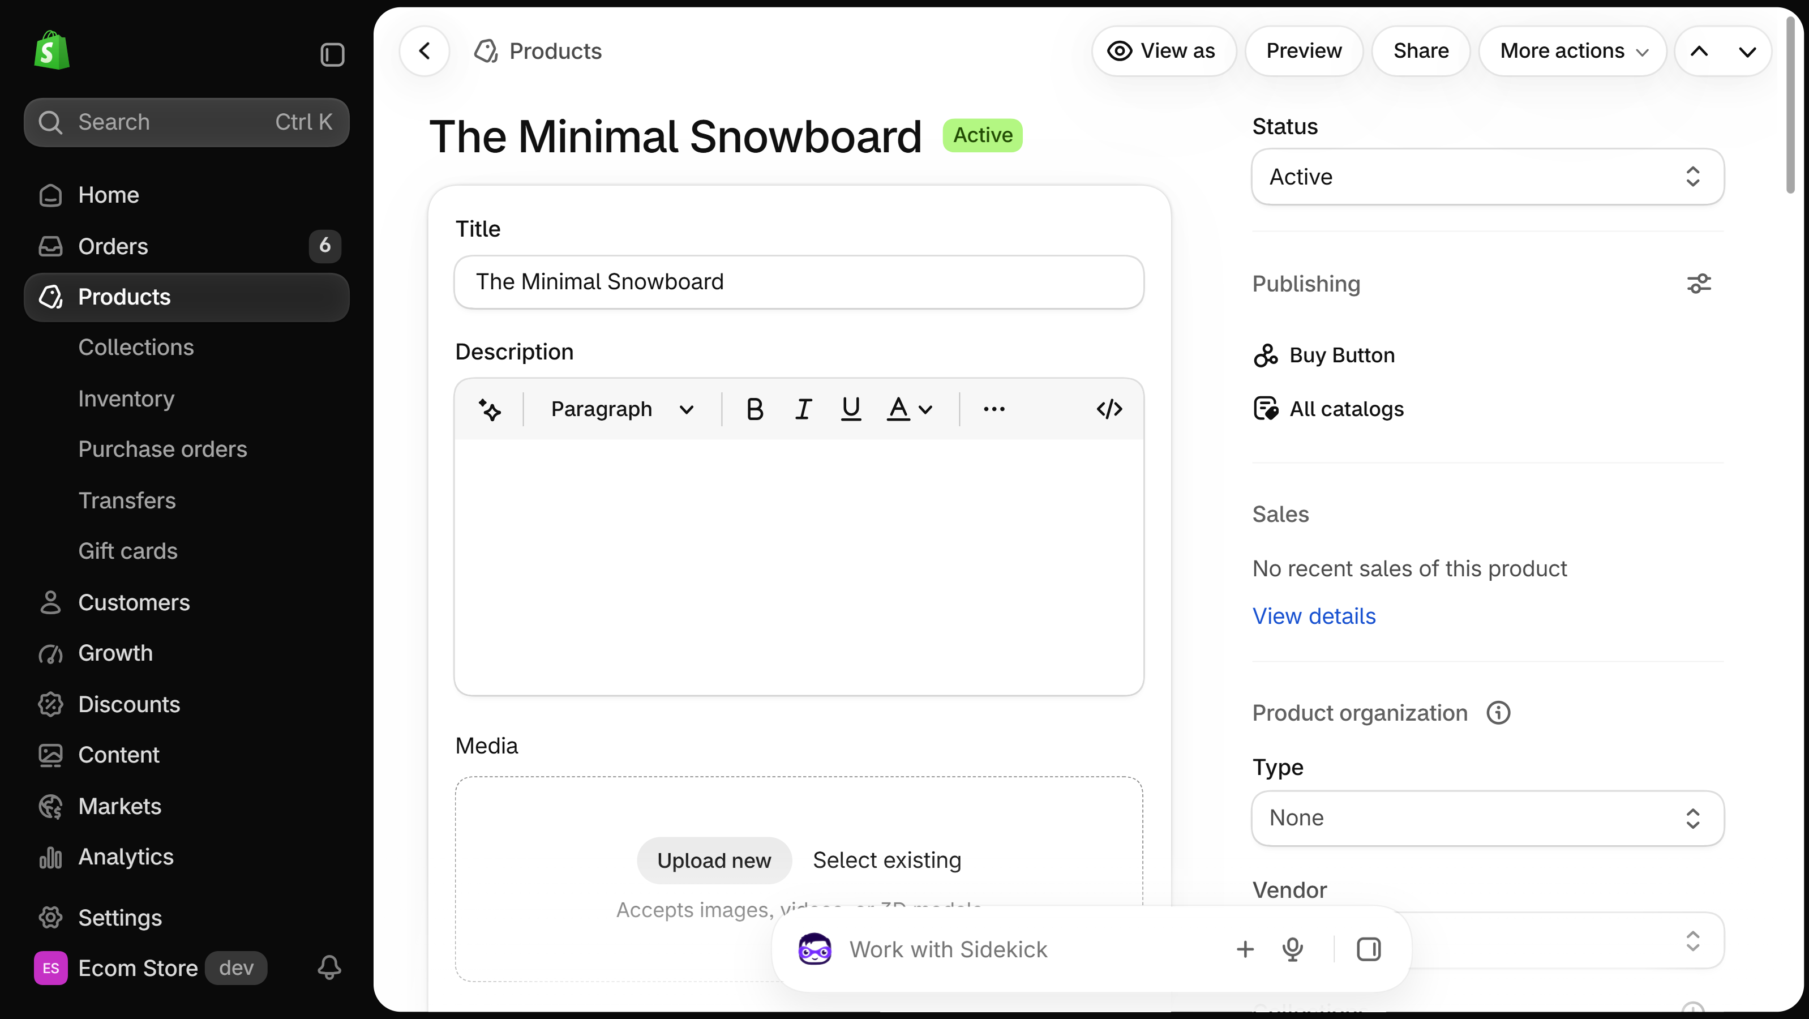Click Select existing media
Image resolution: width=1809 pixels, height=1019 pixels.
pos(887,860)
